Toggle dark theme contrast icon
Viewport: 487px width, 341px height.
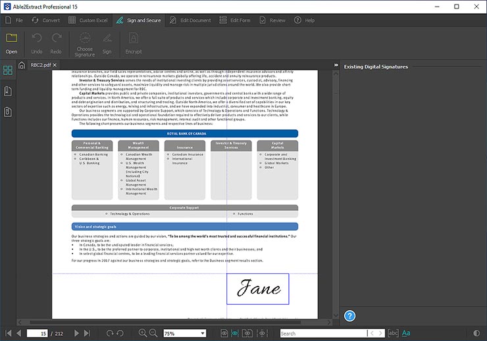(x=476, y=333)
